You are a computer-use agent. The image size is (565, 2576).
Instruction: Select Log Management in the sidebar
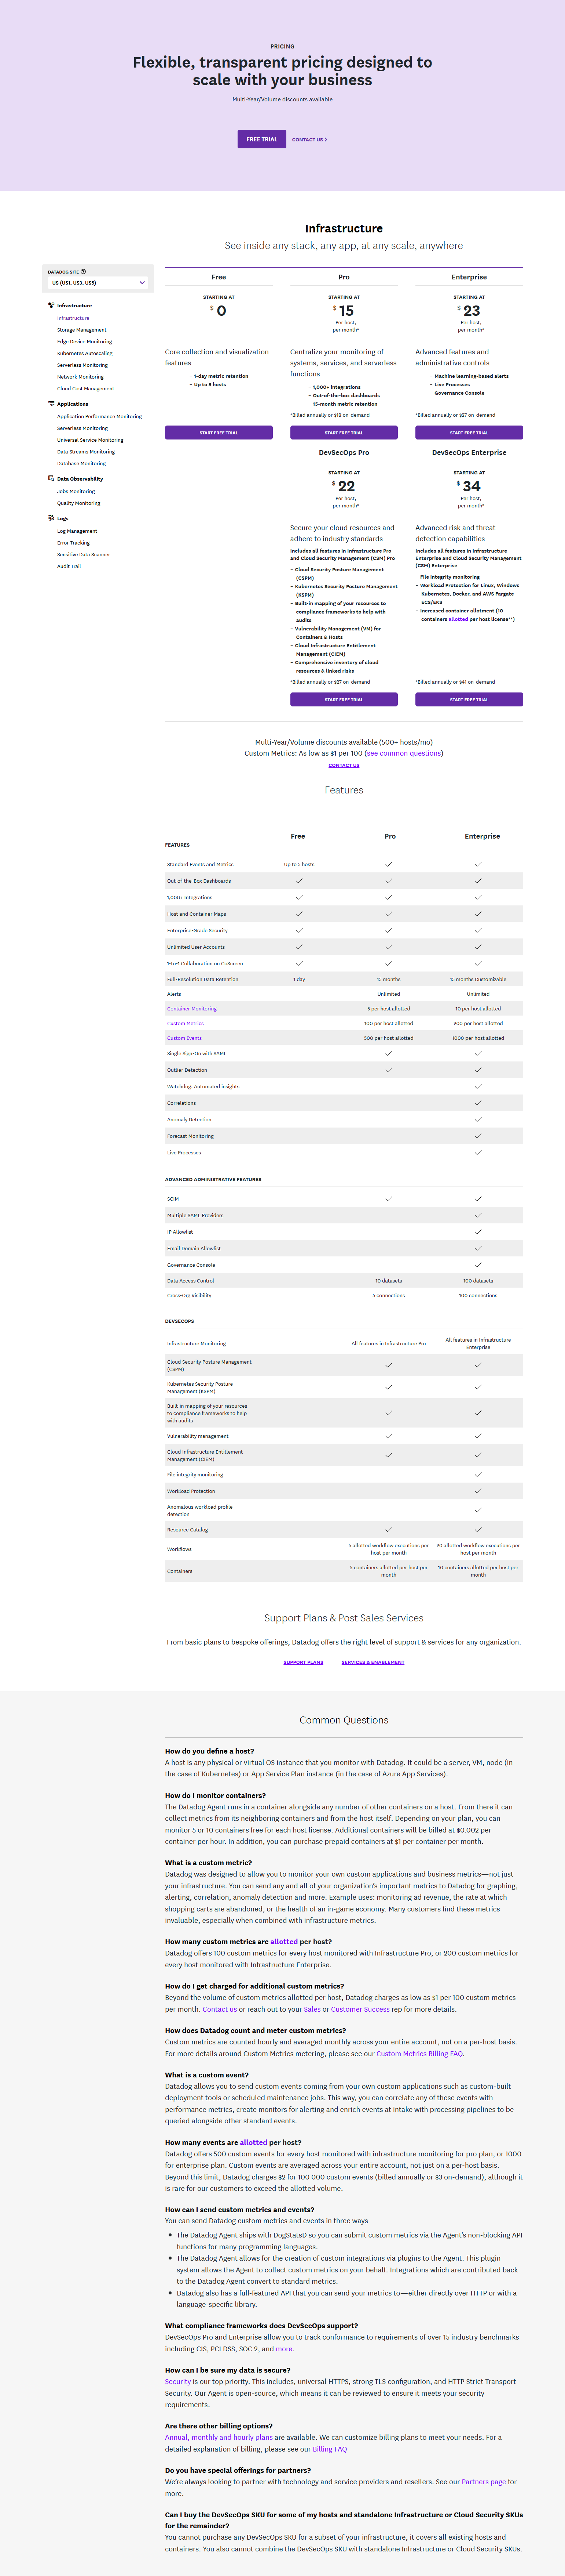77,531
